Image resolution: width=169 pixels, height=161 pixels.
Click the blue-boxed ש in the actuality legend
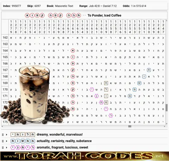point(23,141)
